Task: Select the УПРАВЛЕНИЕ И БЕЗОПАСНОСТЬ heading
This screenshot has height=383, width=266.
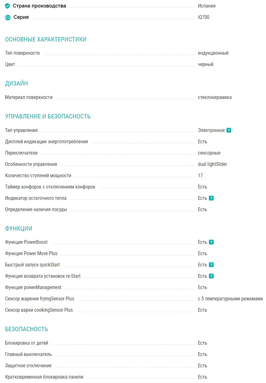Action: [x=48, y=117]
